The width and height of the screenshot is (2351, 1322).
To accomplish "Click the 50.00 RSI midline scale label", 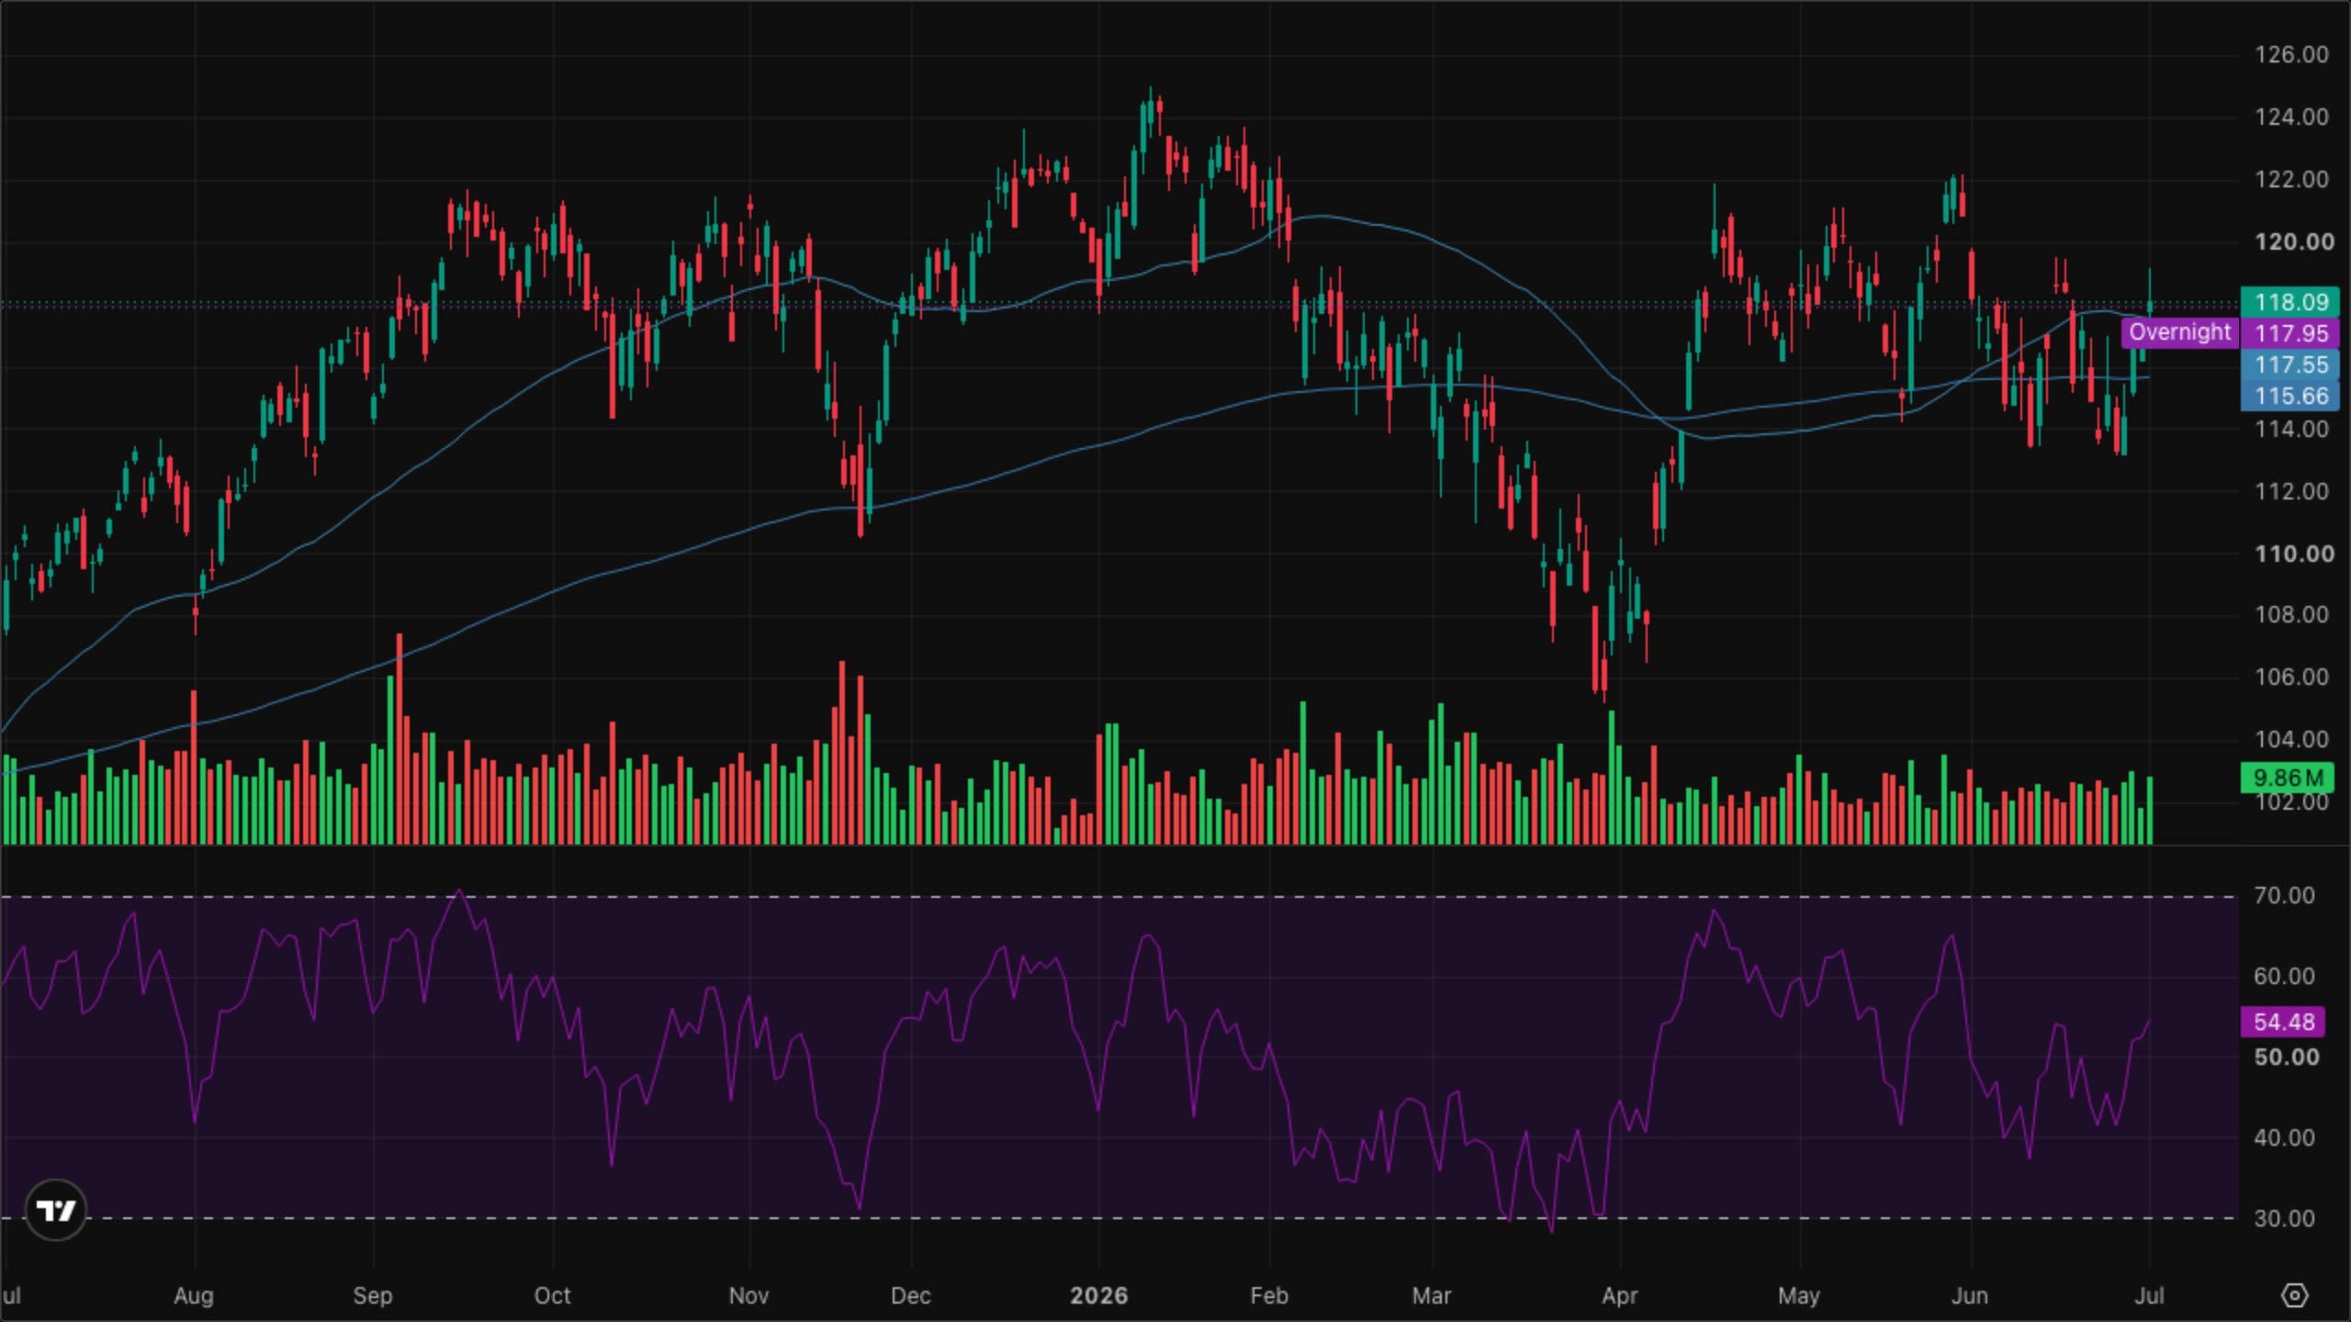I will click(2286, 1057).
